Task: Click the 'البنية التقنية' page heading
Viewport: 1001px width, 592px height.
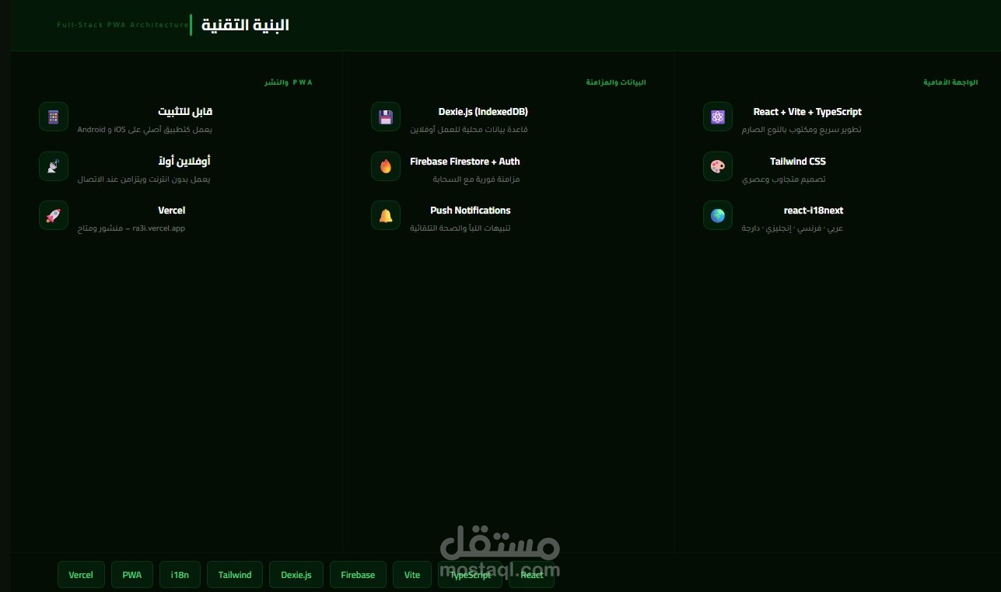Action: (x=245, y=25)
